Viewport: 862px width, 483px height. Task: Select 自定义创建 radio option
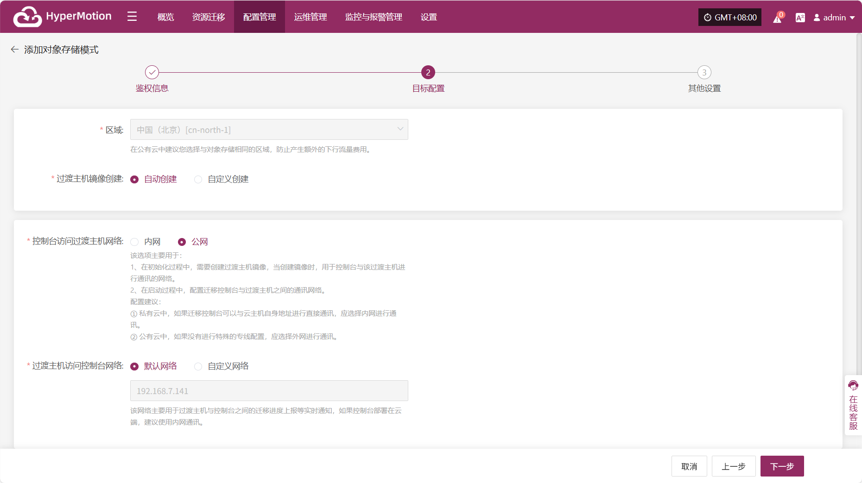(222, 179)
